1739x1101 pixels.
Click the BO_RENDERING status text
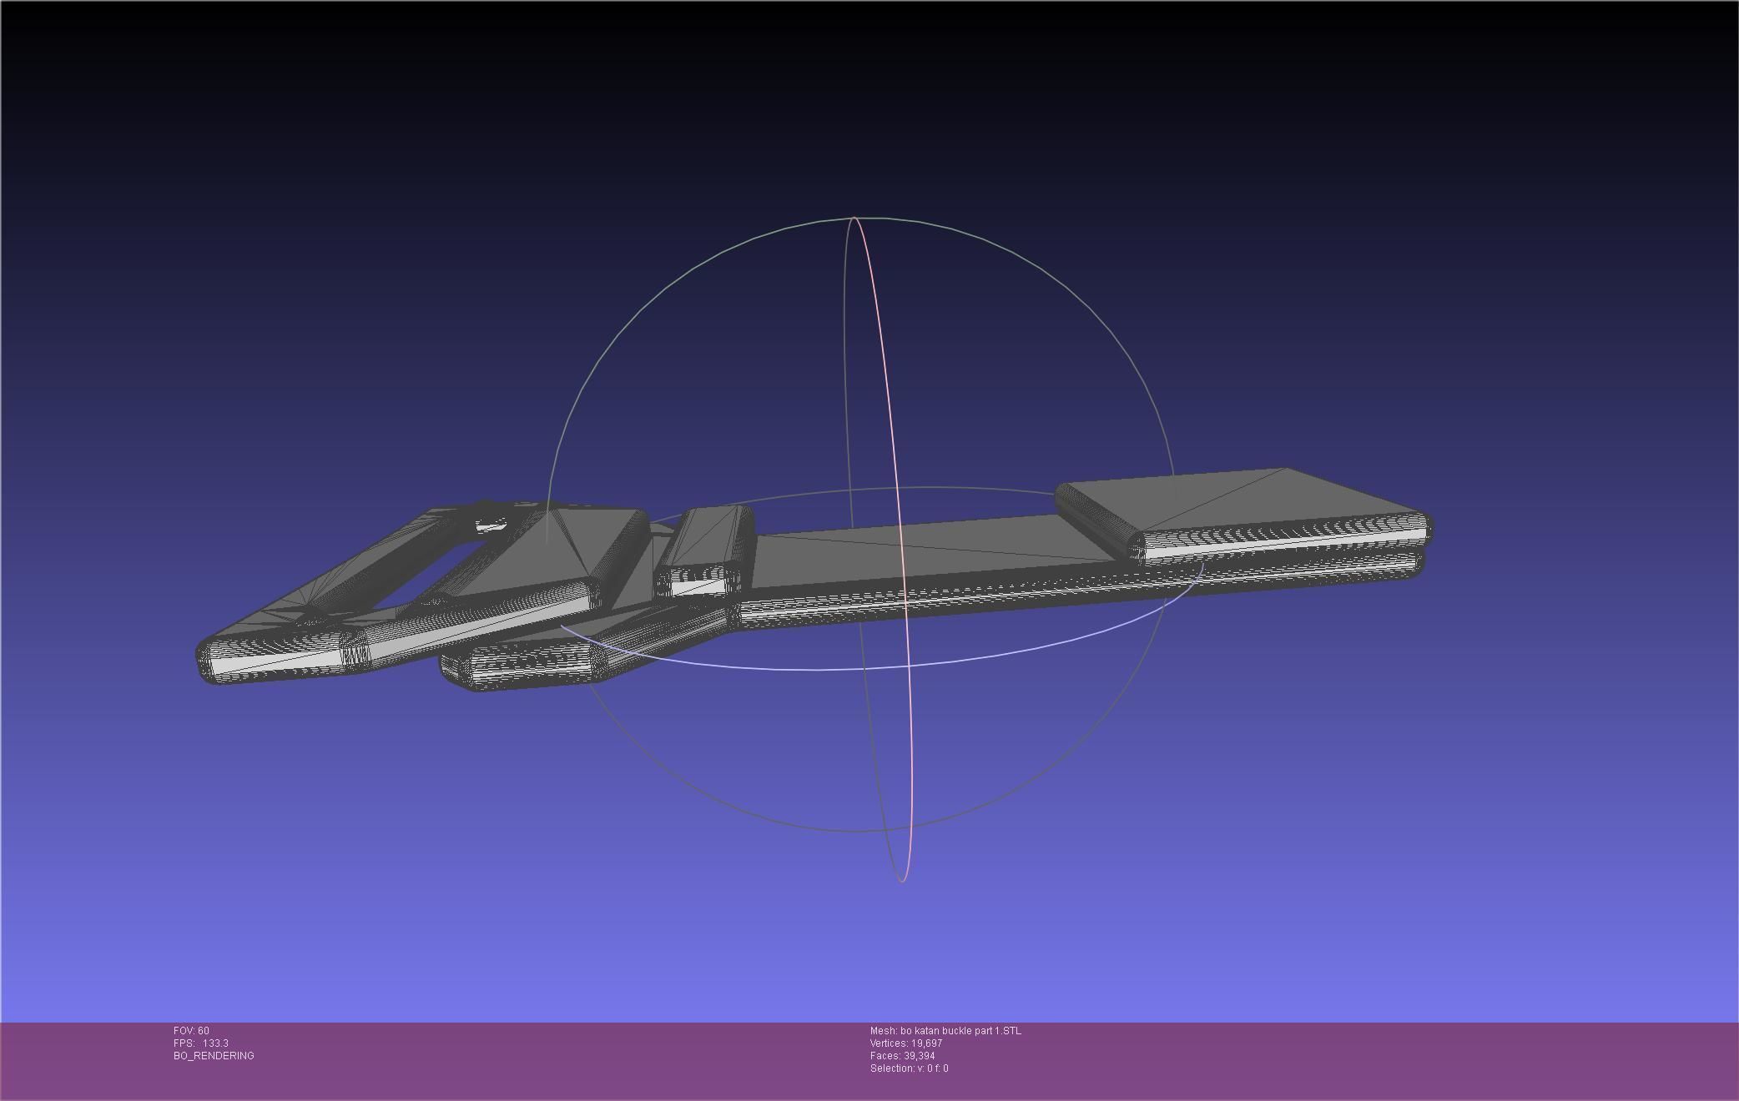coord(214,1056)
